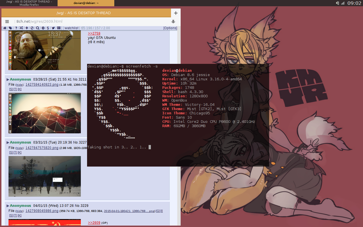Click [K] search link under post No.3227
This screenshot has width=363, height=227.
[20, 153]
